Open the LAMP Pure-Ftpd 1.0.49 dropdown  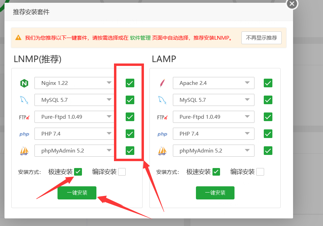tap(213, 117)
